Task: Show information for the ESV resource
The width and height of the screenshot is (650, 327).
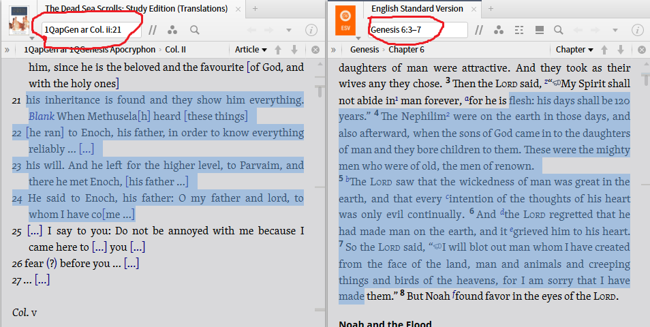Action: point(638,30)
